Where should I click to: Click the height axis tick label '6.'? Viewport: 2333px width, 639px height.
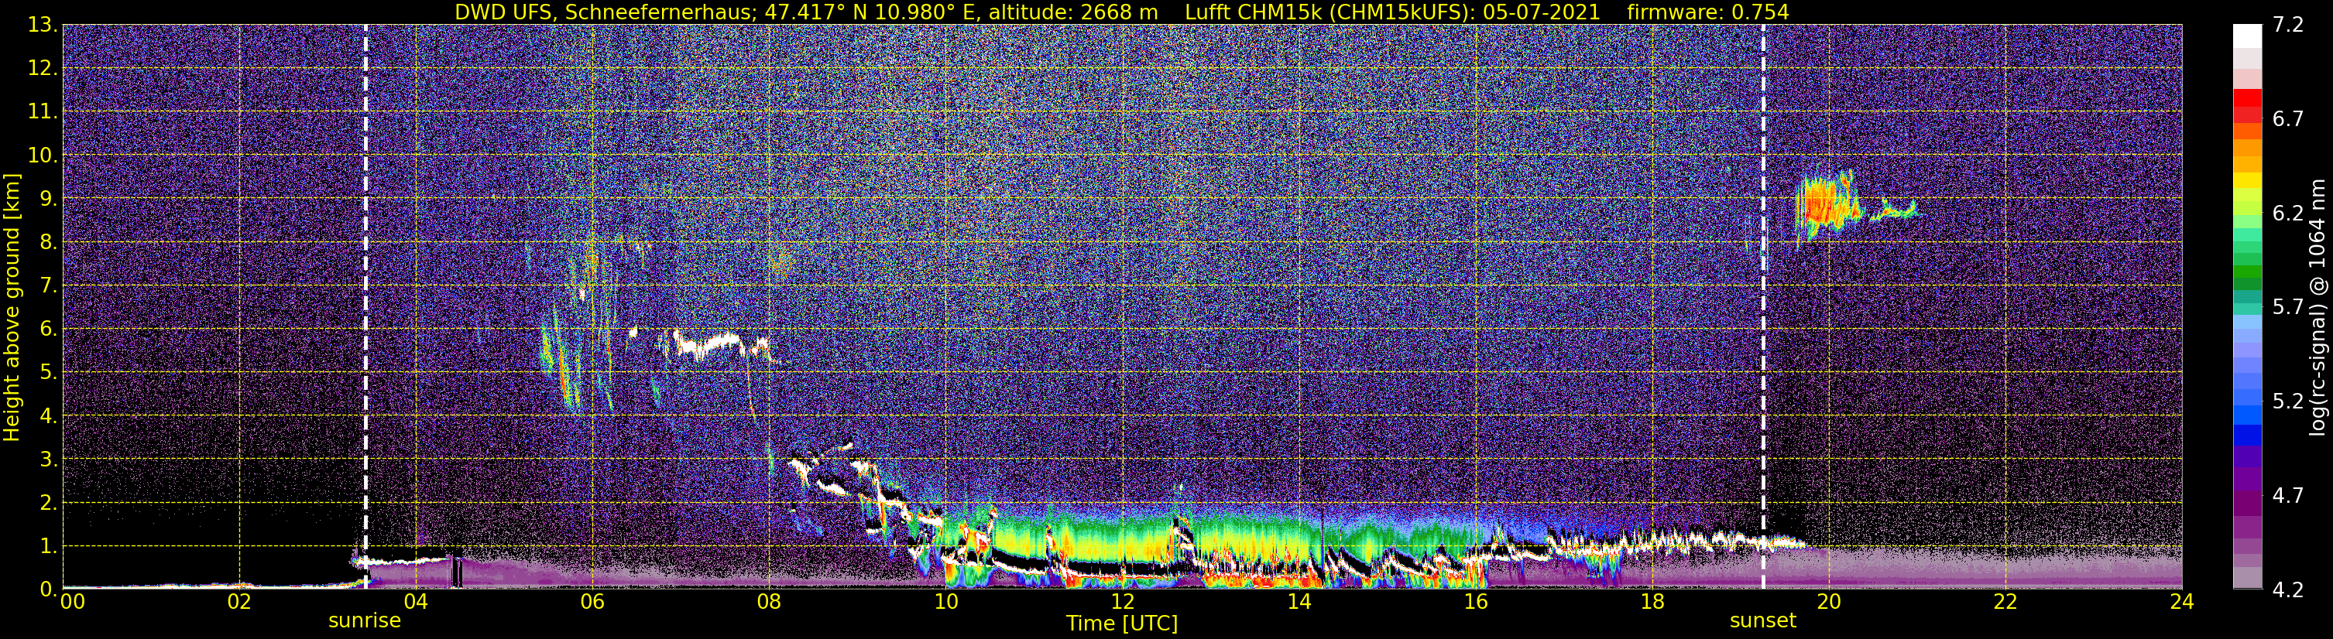pos(48,330)
